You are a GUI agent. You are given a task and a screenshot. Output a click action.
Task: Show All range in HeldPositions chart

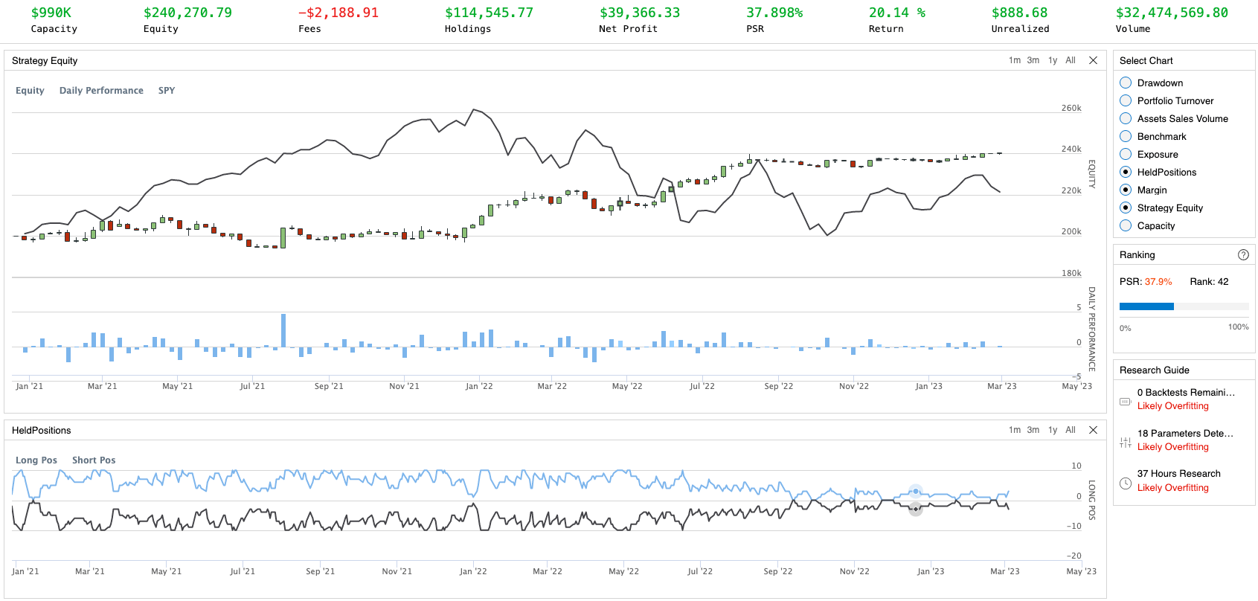[x=1071, y=430]
